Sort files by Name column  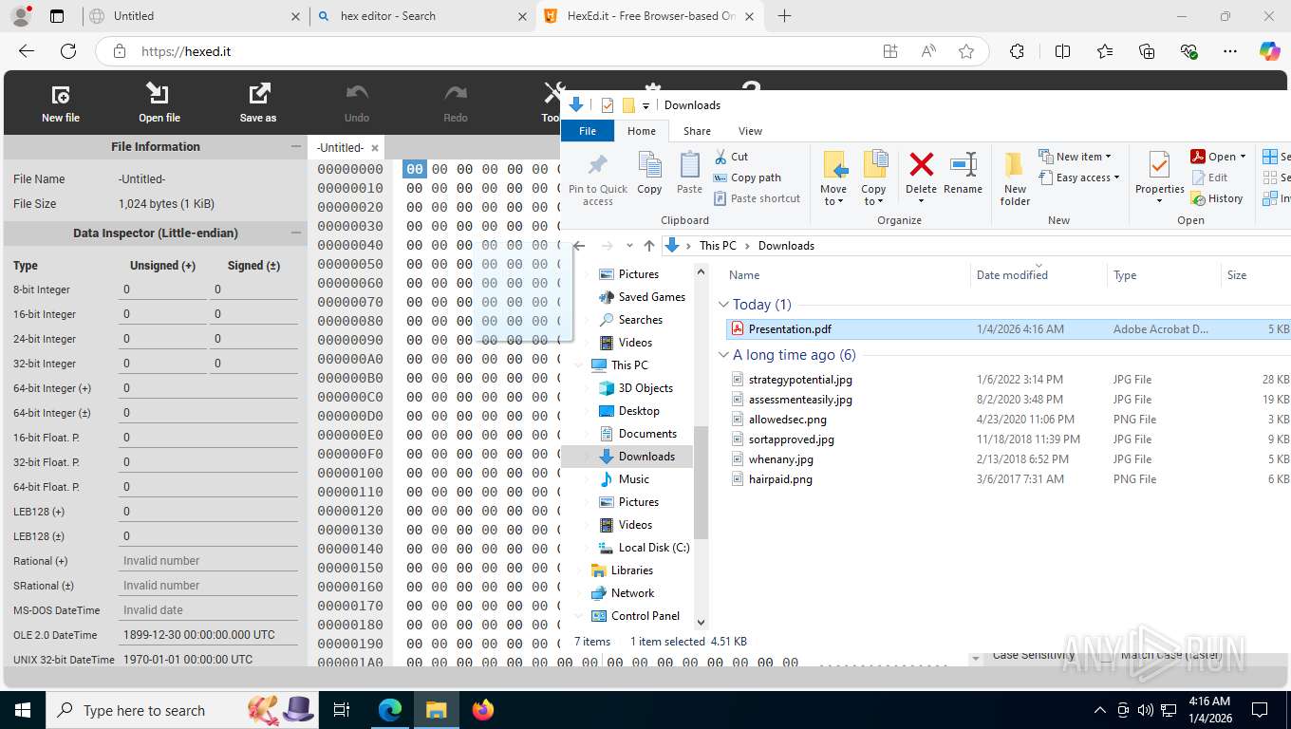point(744,275)
